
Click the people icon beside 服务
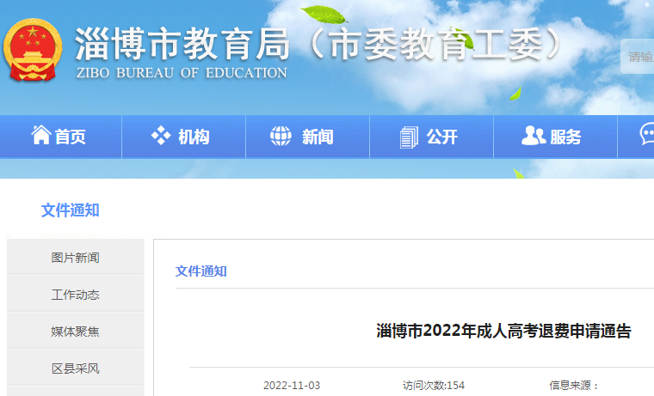click(x=534, y=136)
